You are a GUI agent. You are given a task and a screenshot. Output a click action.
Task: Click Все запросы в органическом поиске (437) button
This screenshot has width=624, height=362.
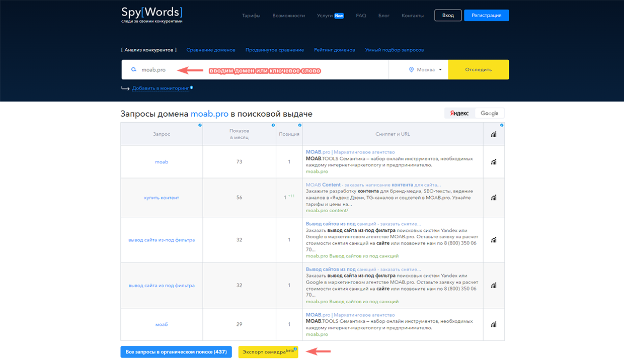point(177,351)
